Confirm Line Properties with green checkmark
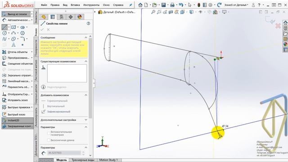The height and width of the screenshot is (162, 288). click(x=42, y=30)
